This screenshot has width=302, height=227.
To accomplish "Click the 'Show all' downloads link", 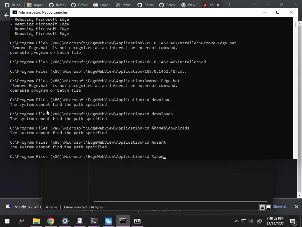I will point(280,207).
